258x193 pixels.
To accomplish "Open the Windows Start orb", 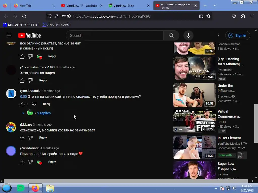I will coord(7,188).
